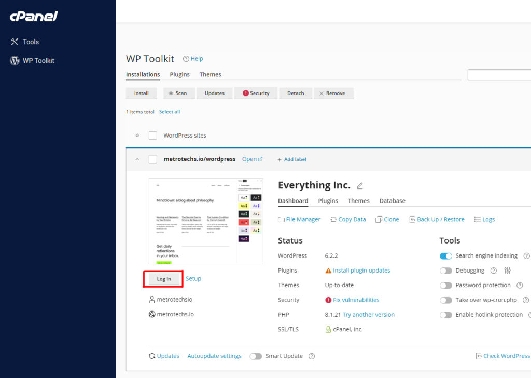Disable Search engine indexing toggle
The image size is (531, 378).
pyautogui.click(x=445, y=256)
